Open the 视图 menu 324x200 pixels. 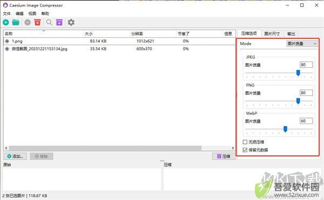(x=32, y=13)
